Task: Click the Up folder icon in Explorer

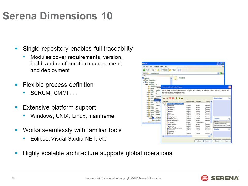Action: [158, 70]
